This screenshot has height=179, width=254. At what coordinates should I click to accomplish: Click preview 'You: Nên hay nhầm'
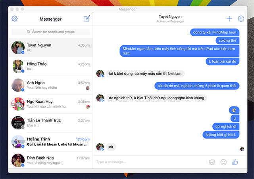point(42,88)
